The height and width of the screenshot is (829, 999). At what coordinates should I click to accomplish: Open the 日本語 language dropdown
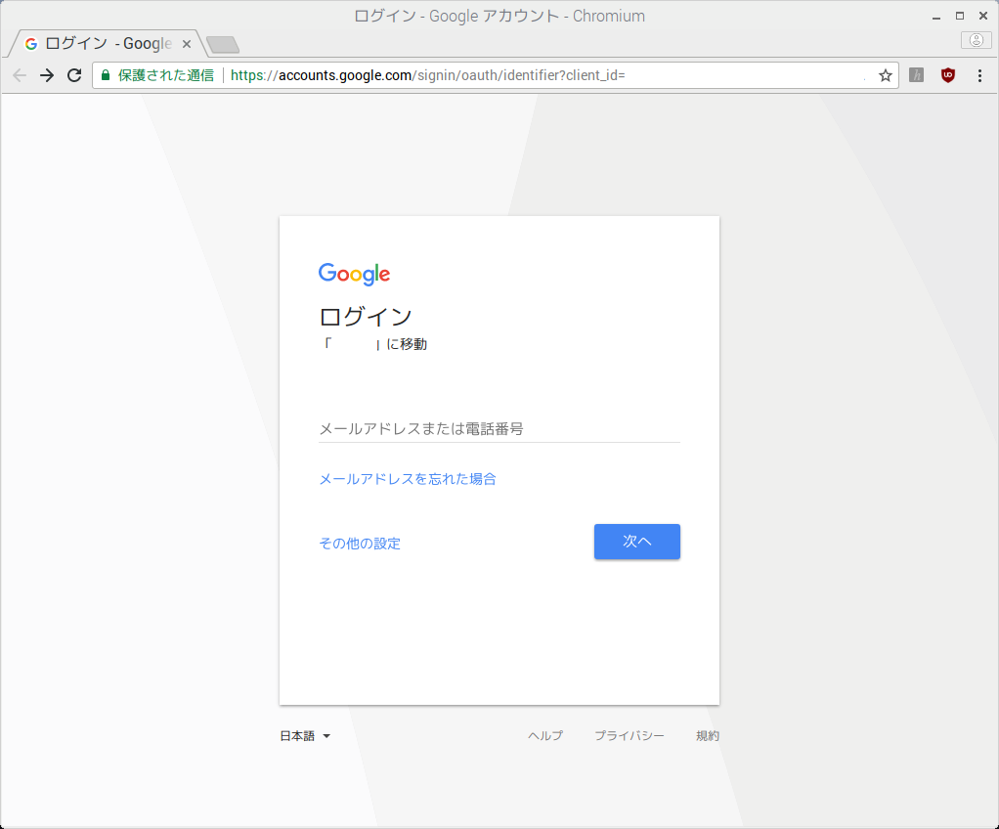pos(305,736)
